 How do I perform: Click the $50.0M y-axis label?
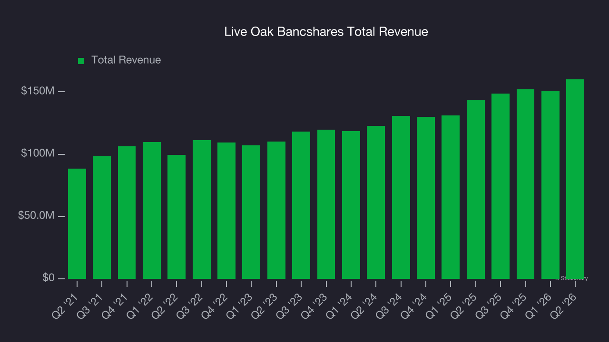click(36, 216)
